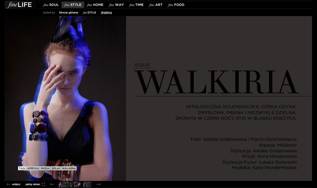Click the Walkiria breadcrumb link
Viewport: 317px width, 188px height.
107,13
